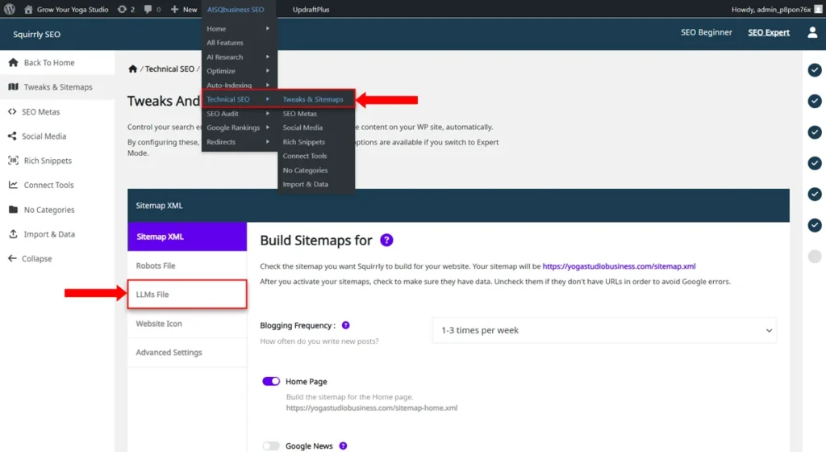Expand the AI Research submenu
Image resolution: width=826 pixels, height=452 pixels.
[268, 56]
